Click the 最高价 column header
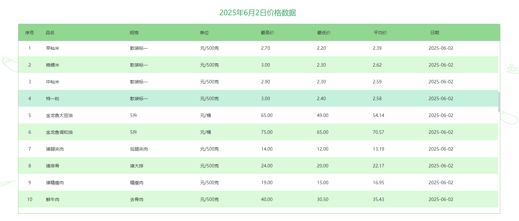Viewport: 519px width, 221px height. 267,33
